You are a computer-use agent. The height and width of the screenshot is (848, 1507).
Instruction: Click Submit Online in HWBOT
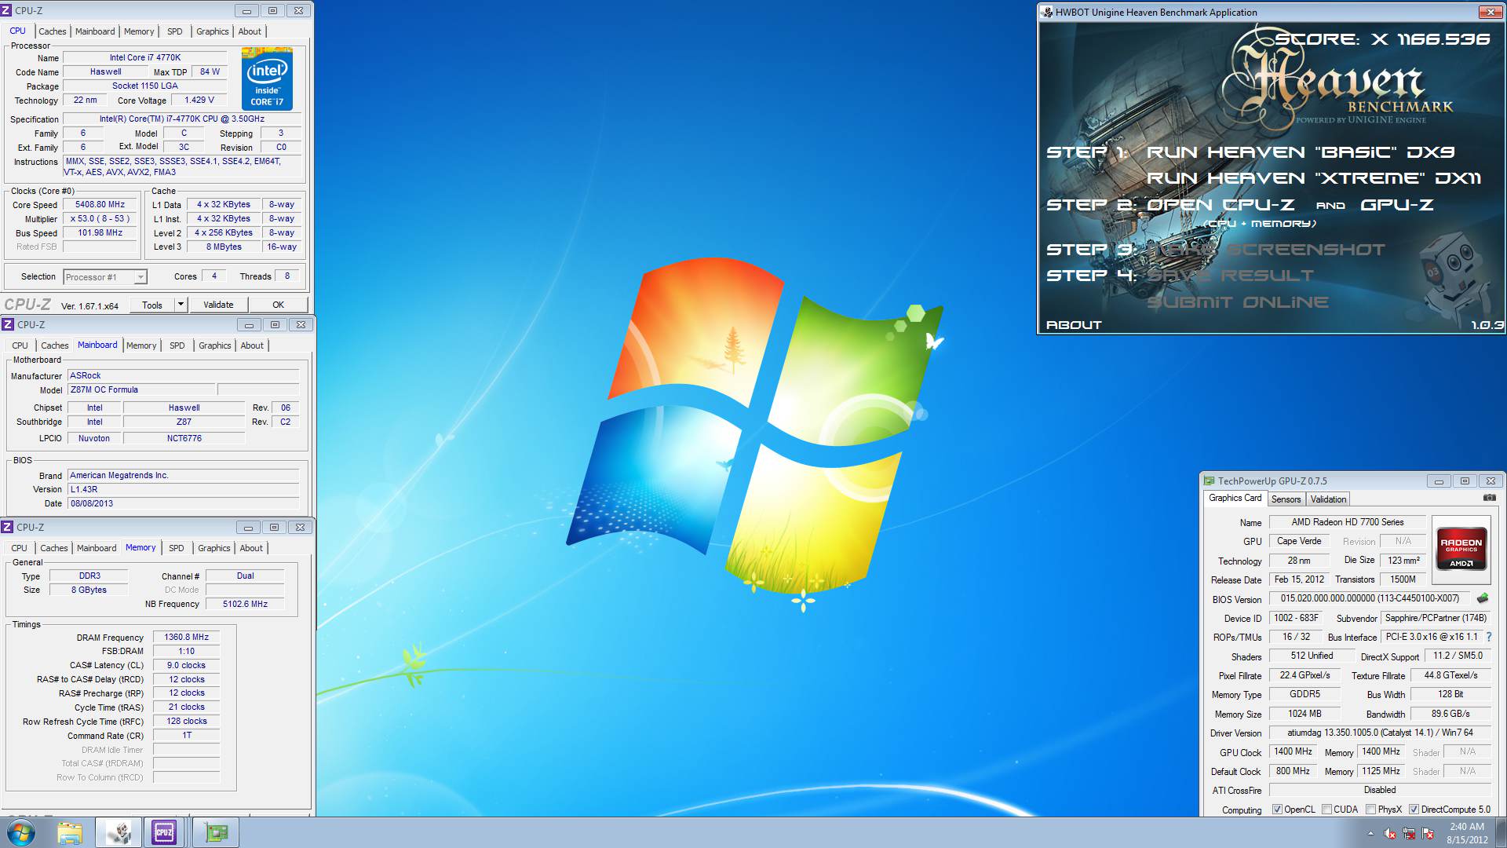[x=1238, y=302]
